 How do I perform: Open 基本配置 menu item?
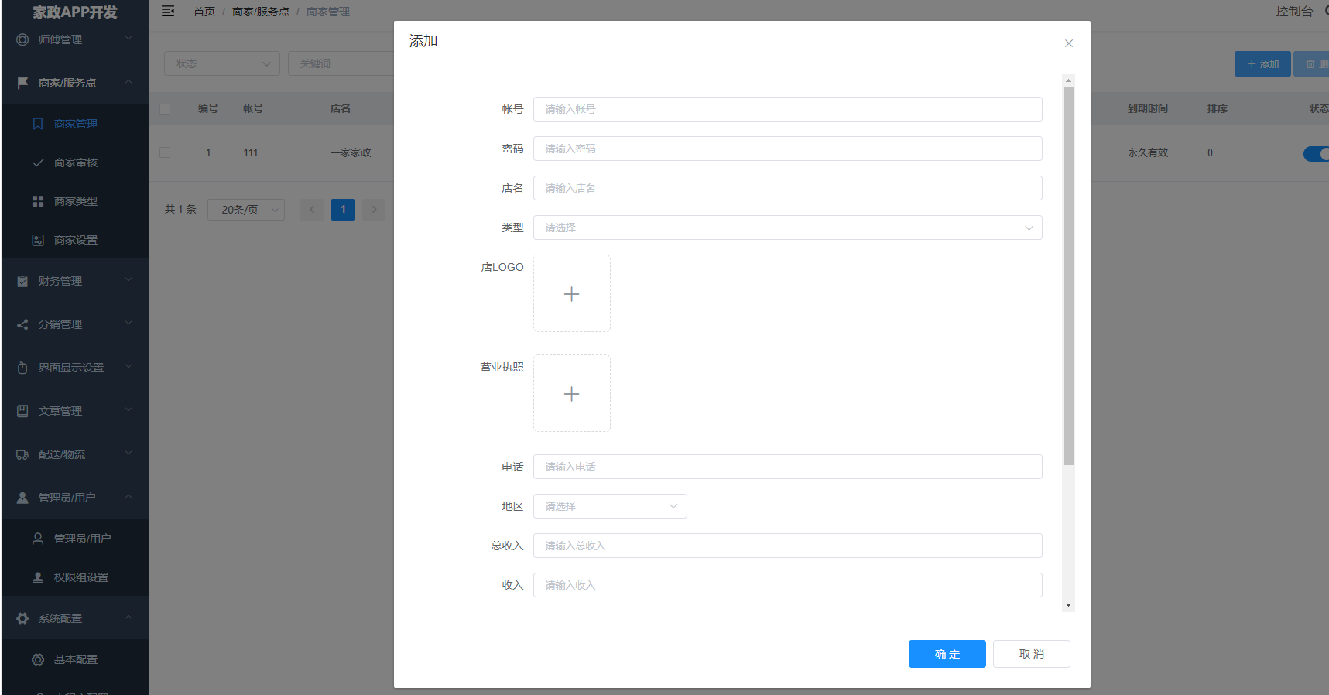point(75,659)
